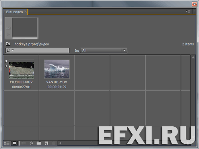Click the 2 Items count label
The height and width of the screenshot is (149, 199).
(188, 44)
